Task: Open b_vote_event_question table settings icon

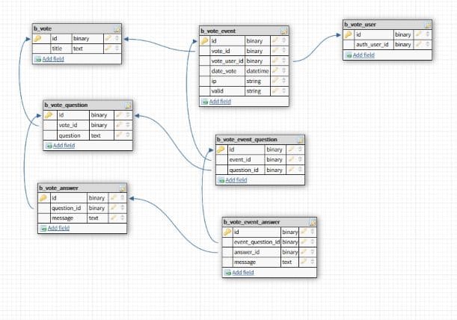Action: pyautogui.click(x=300, y=140)
